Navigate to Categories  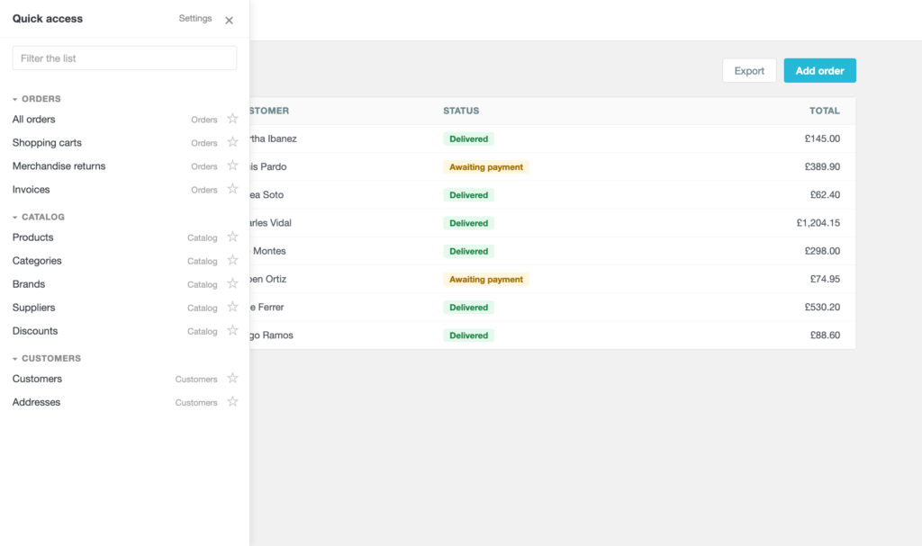tap(37, 261)
